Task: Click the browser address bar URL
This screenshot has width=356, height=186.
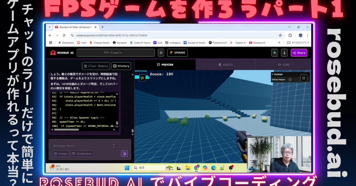Action: [112, 35]
